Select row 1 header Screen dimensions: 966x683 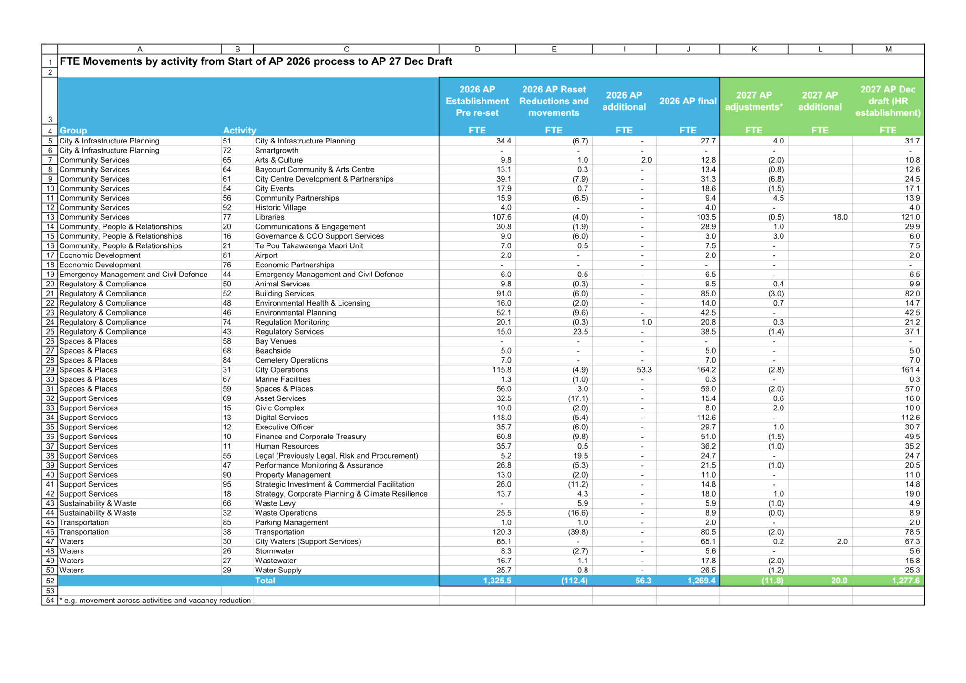50,62
